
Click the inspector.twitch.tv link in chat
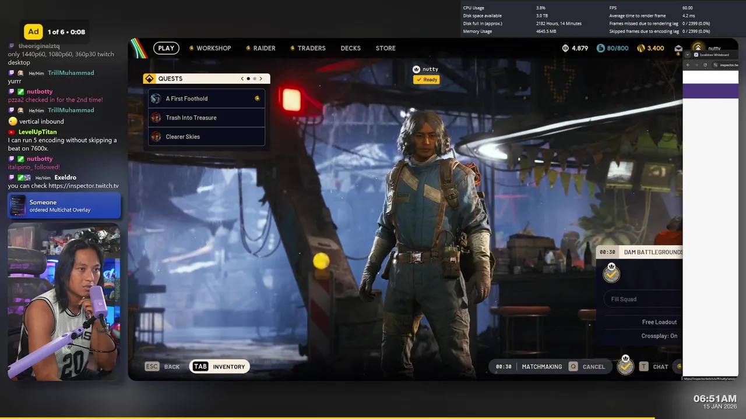pyautogui.click(x=83, y=186)
